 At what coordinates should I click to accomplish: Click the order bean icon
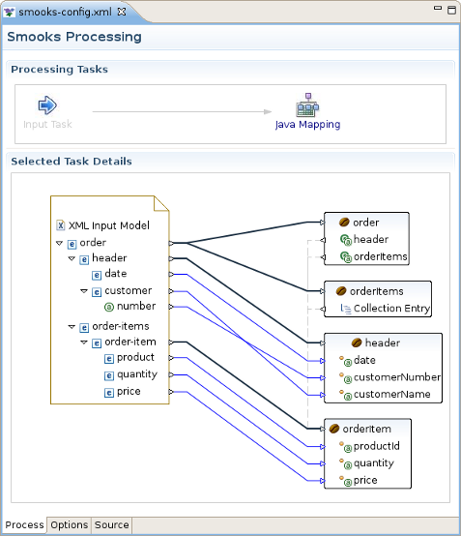pyautogui.click(x=344, y=223)
